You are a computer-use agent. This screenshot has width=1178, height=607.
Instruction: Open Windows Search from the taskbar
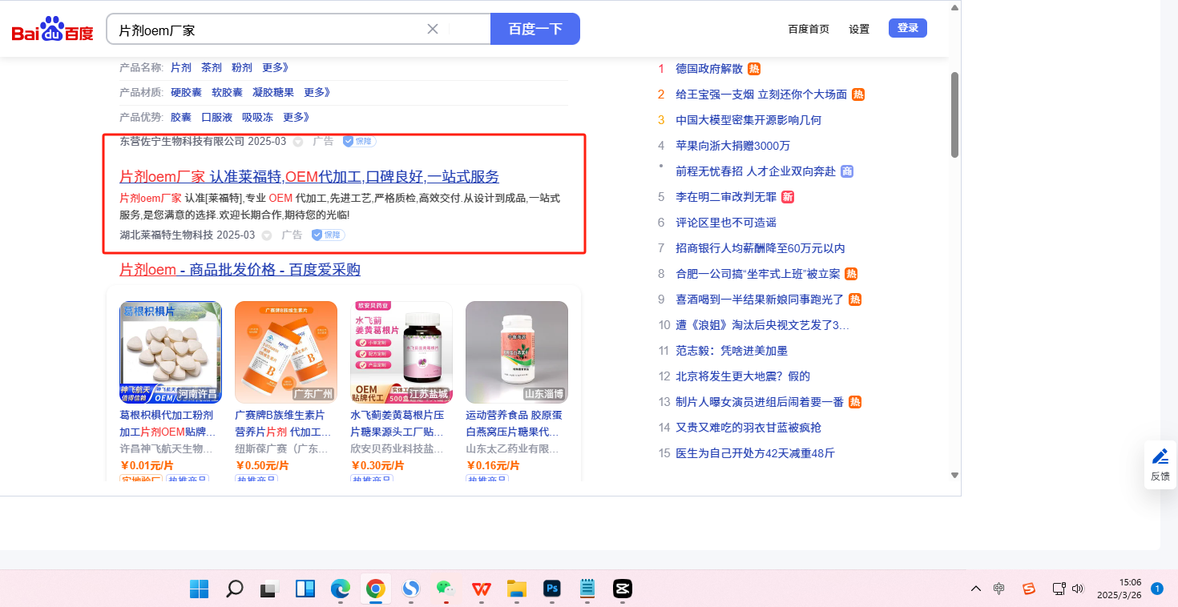(235, 589)
